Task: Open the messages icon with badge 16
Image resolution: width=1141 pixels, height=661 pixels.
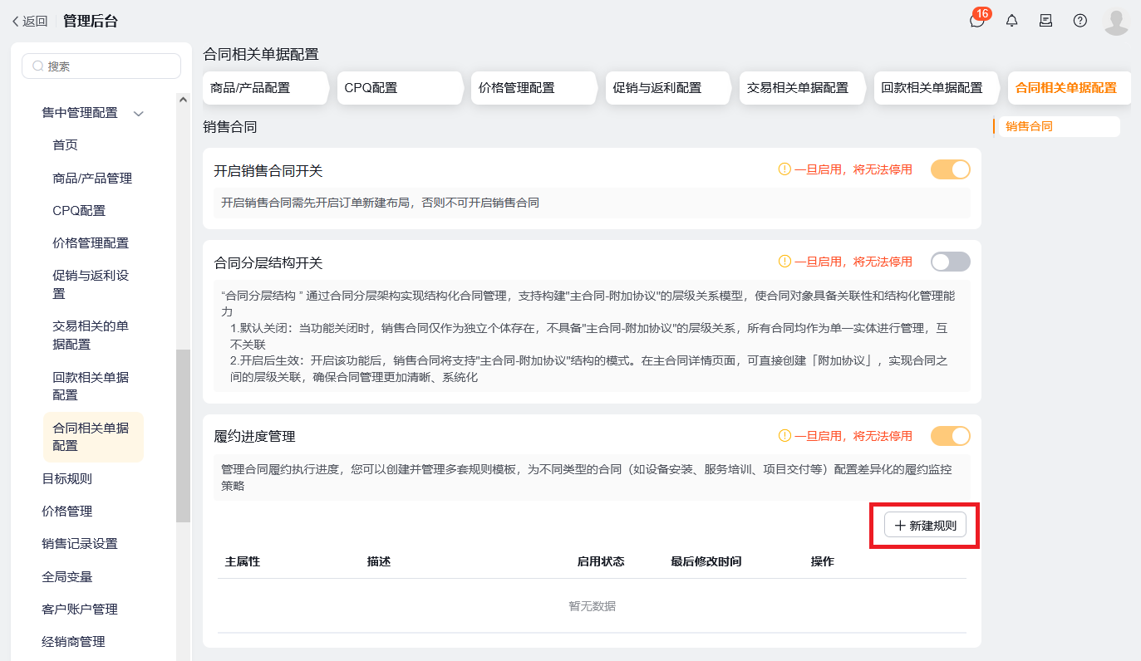Action: click(977, 21)
